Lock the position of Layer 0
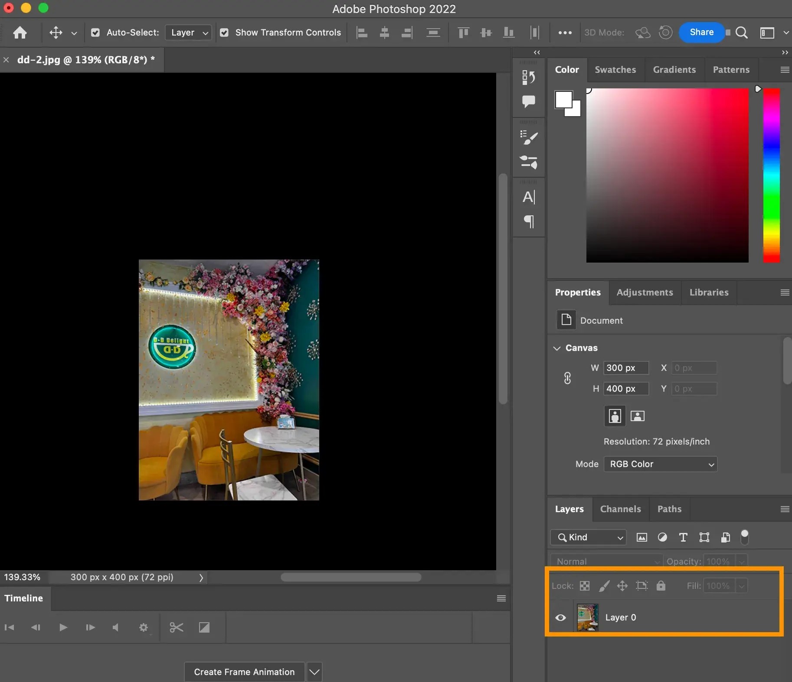The height and width of the screenshot is (682, 792). click(622, 585)
